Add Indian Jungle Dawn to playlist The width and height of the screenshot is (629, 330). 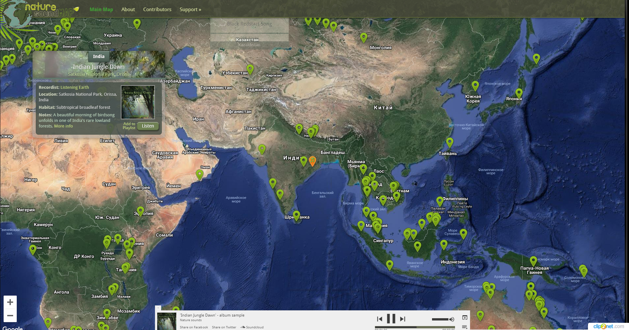click(x=129, y=126)
